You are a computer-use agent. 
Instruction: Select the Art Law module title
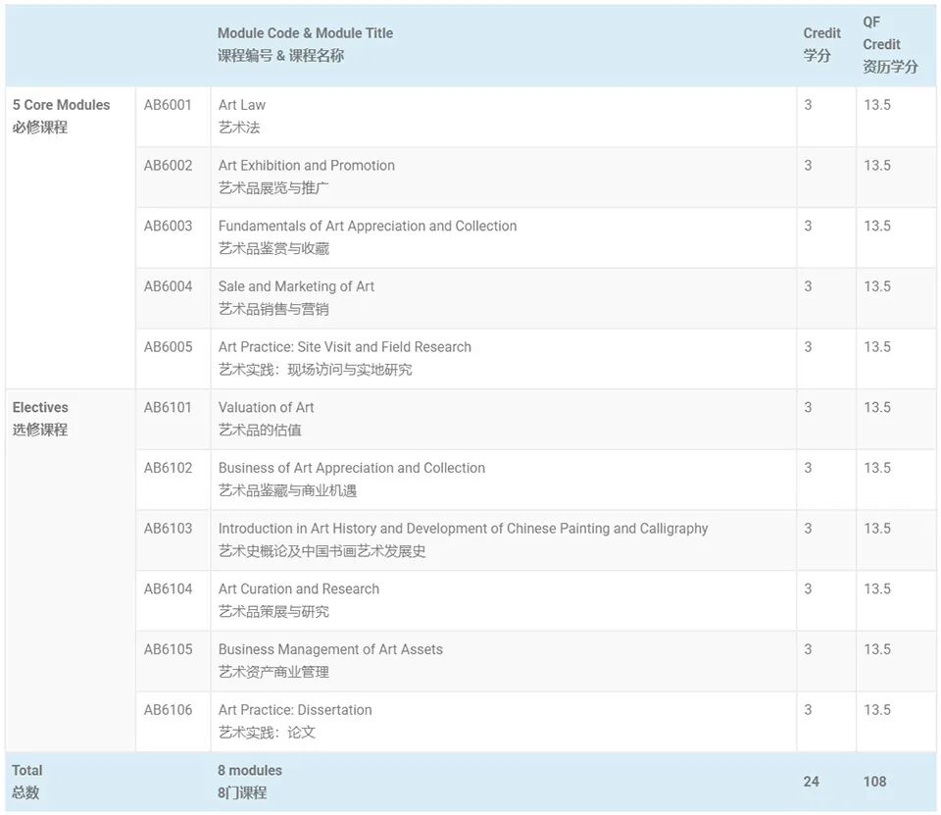click(242, 105)
